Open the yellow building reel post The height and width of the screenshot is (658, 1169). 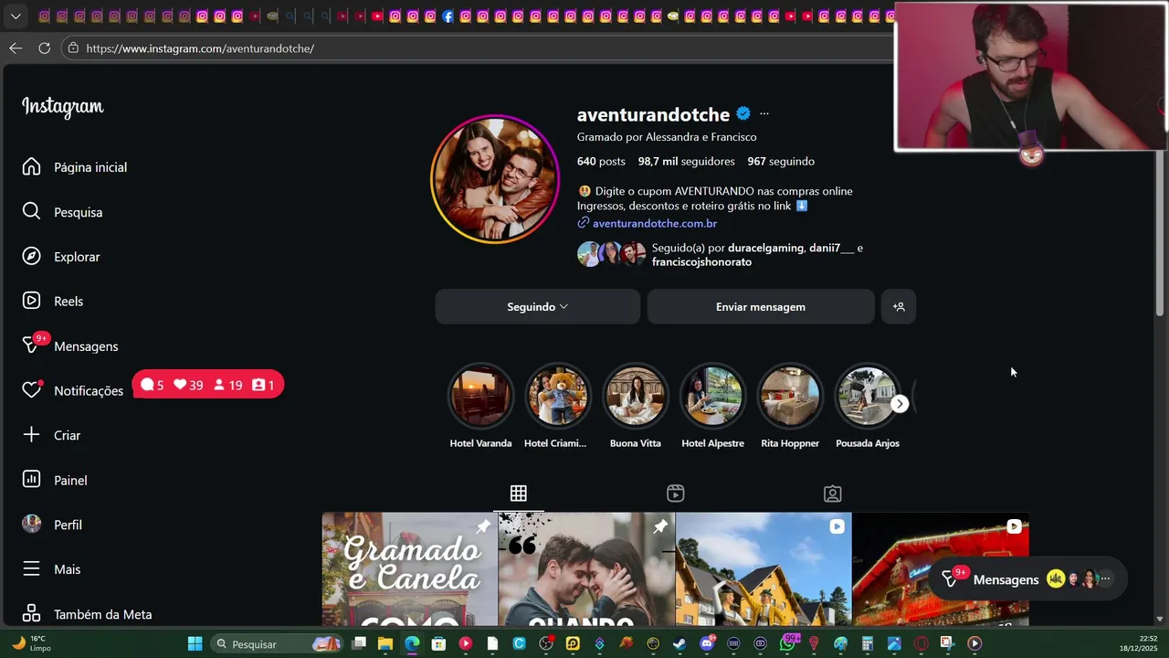[x=764, y=569]
